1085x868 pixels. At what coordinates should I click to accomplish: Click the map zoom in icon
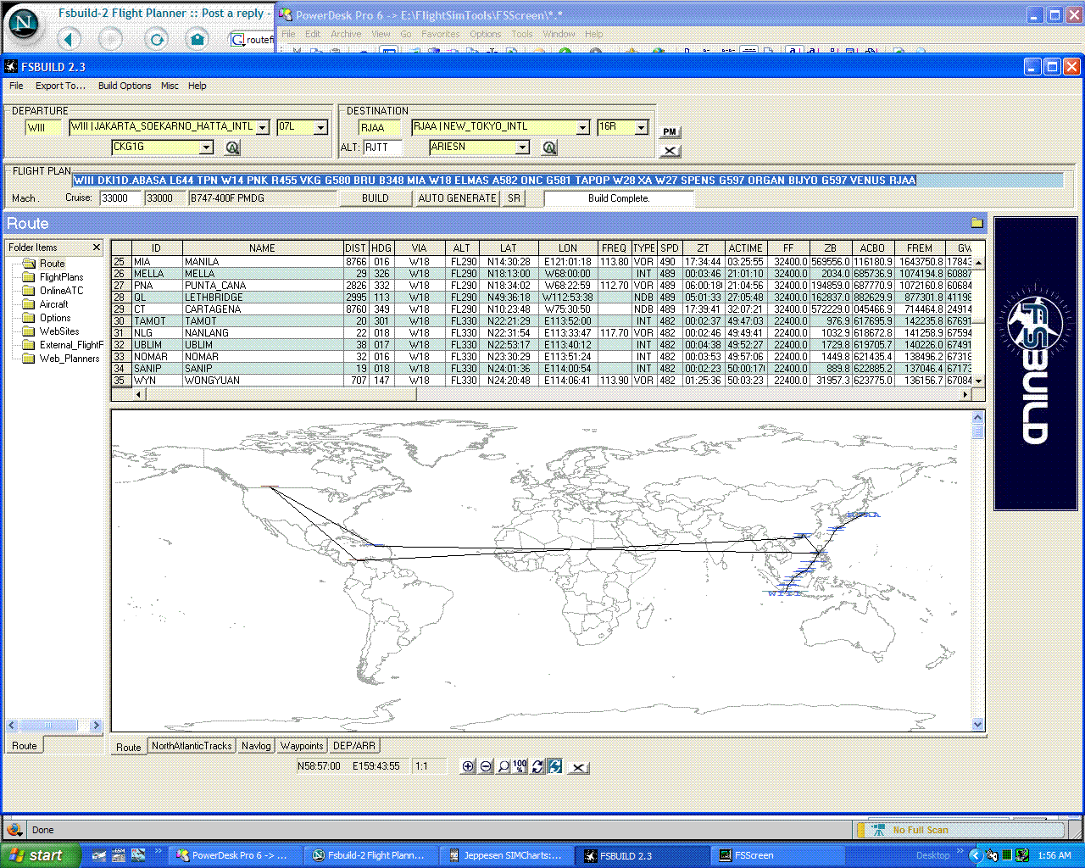point(468,766)
